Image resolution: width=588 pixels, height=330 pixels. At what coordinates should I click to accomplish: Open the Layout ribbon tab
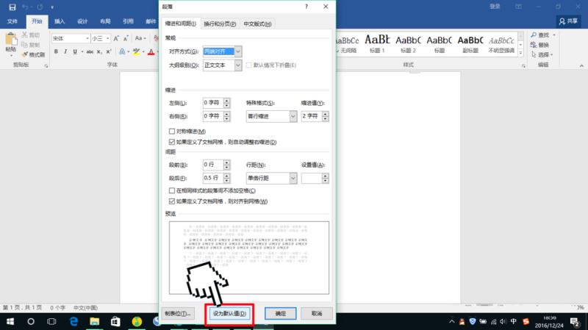[105, 21]
